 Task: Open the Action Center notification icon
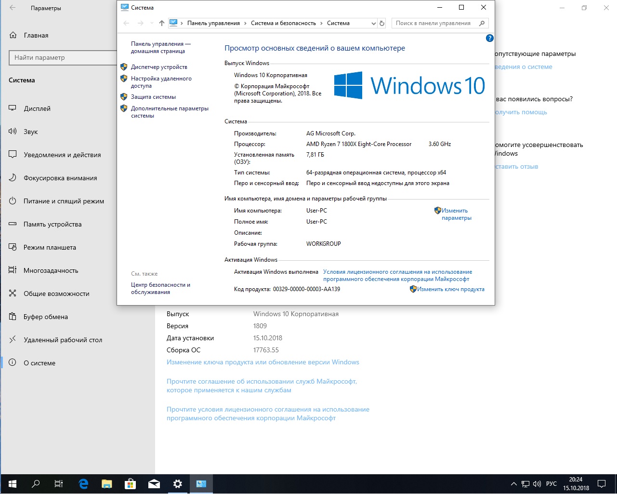602,484
